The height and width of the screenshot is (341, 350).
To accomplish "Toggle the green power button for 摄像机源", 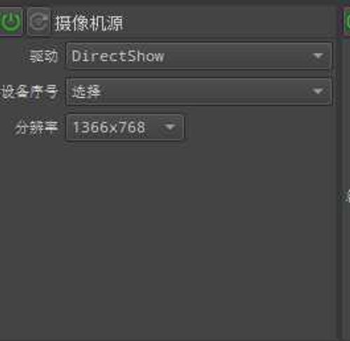I will 10,22.
